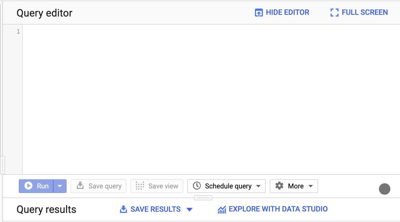Click the gray circle status indicator
Screen dimensions: 400x222
pos(384,189)
